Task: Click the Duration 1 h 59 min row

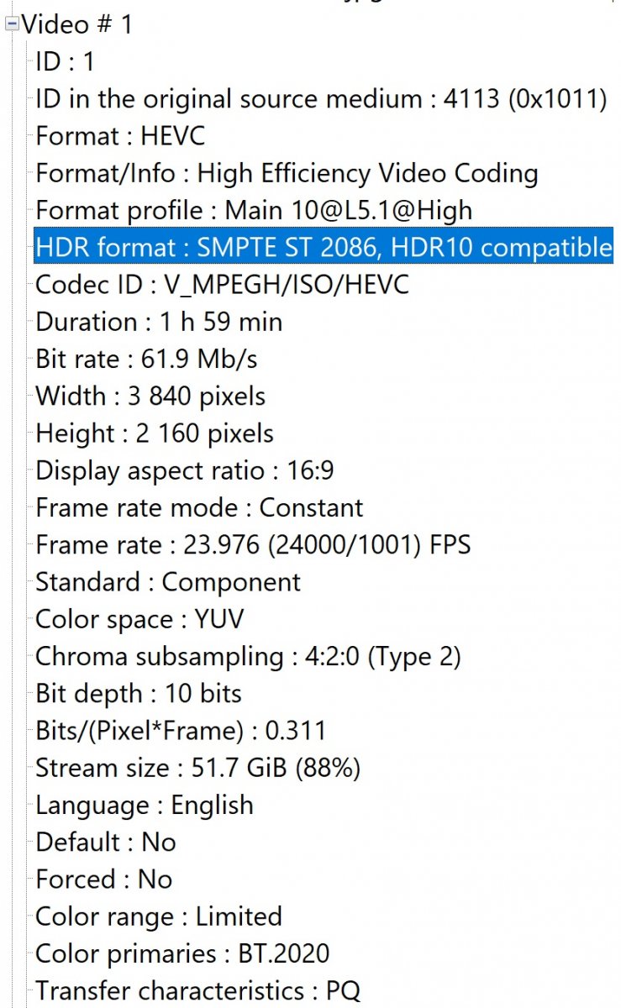Action: pyautogui.click(x=159, y=322)
